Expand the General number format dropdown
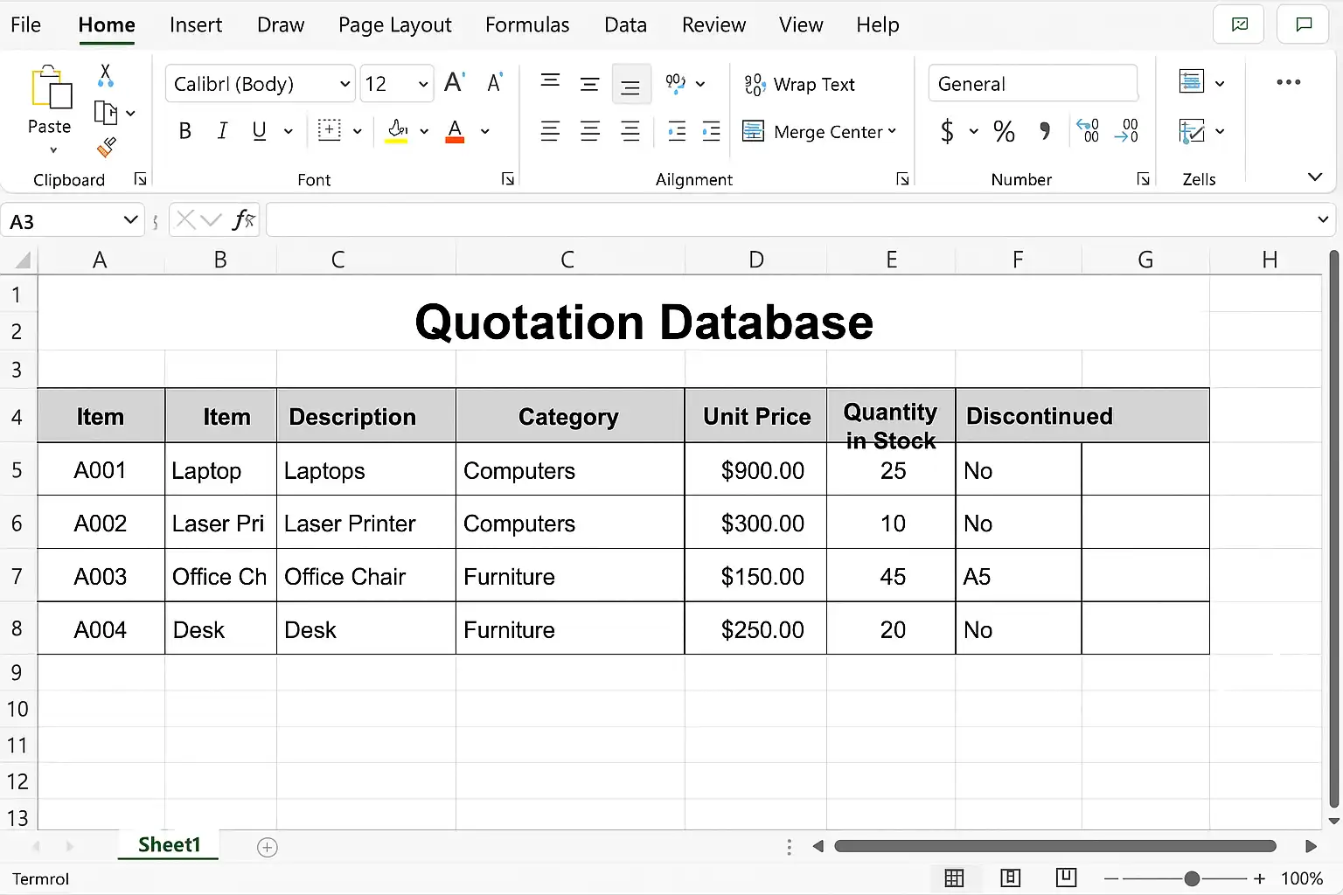Screen dimensions: 1343x895 pyautogui.click(x=1033, y=84)
